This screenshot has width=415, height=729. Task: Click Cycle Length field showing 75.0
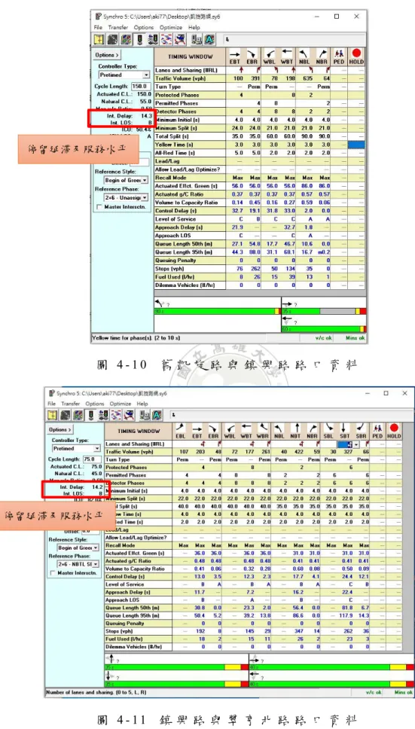coord(93,459)
